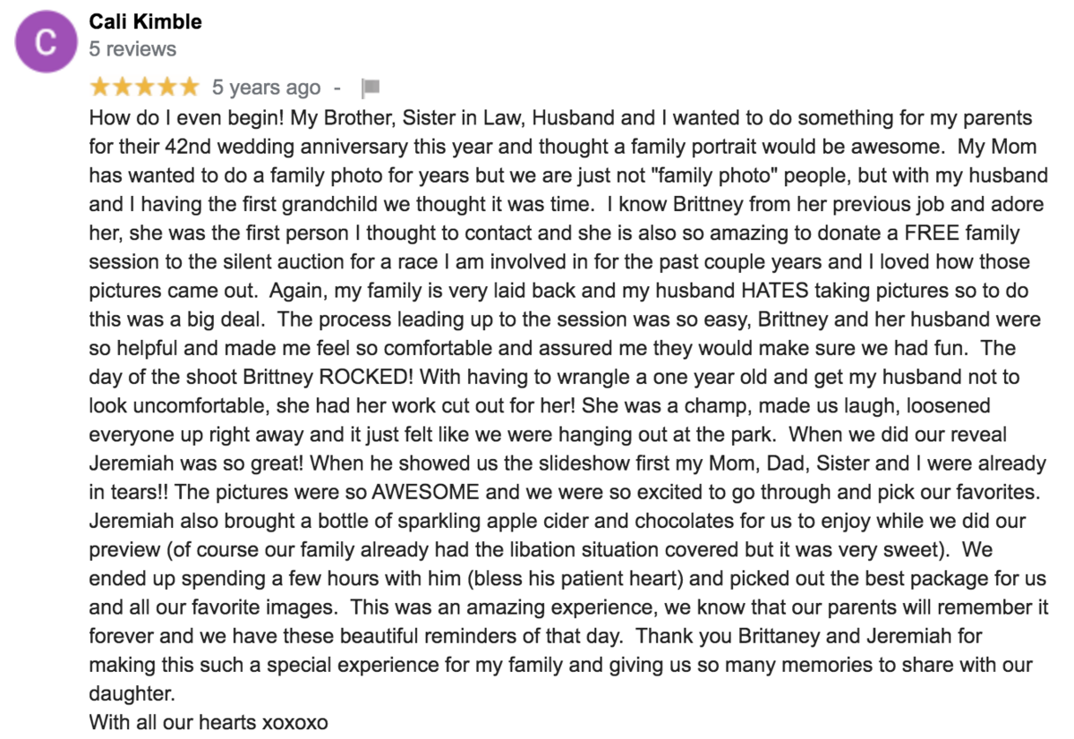View the "5 reviews" contributor count
The height and width of the screenshot is (739, 1074).
click(132, 49)
